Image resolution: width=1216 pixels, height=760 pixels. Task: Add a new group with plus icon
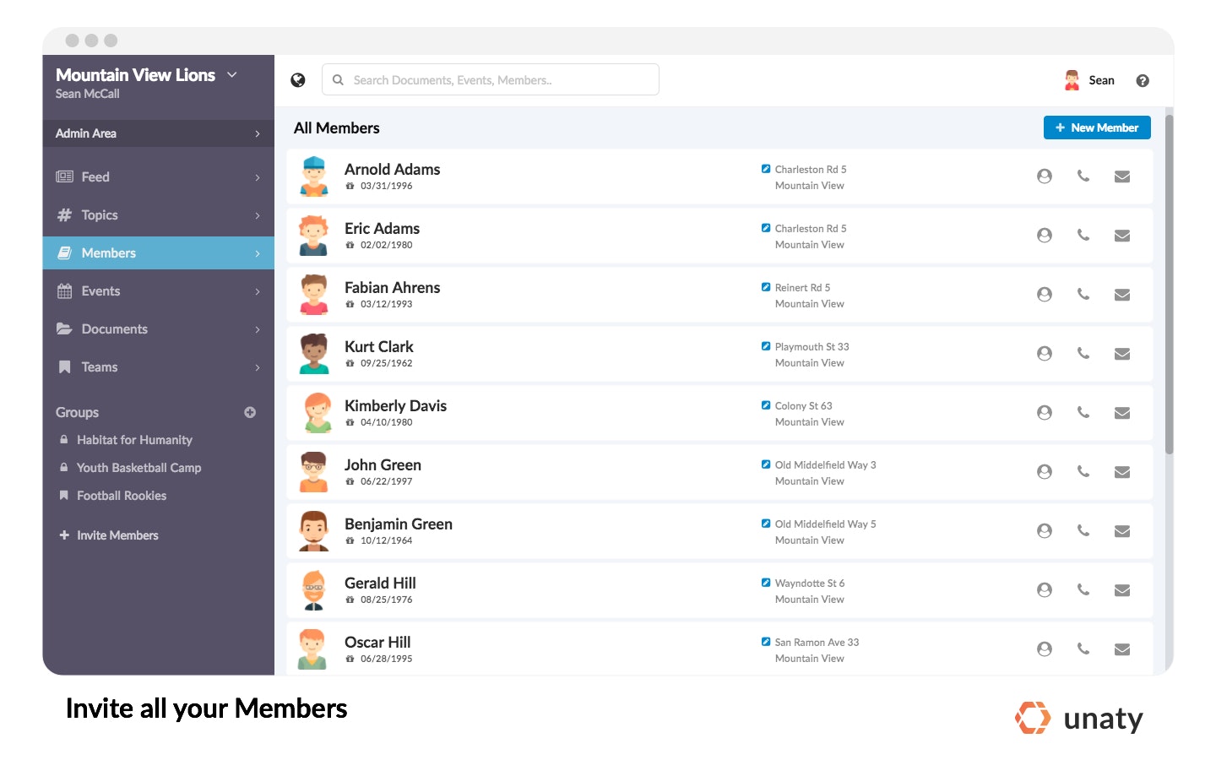click(x=250, y=412)
